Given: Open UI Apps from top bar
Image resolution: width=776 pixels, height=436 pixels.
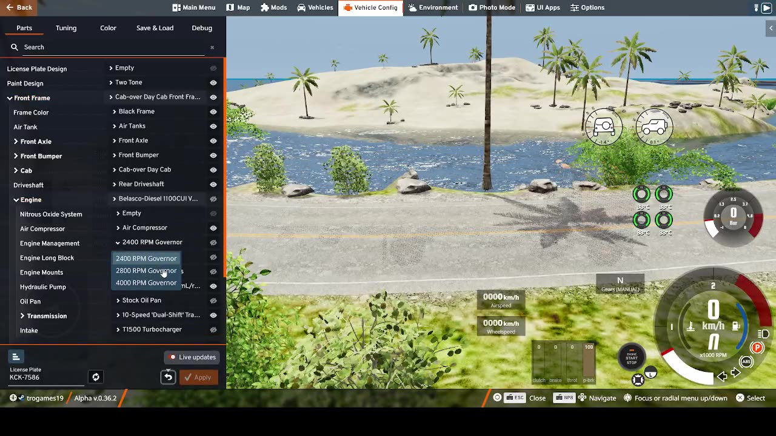Looking at the screenshot, I should point(543,8).
